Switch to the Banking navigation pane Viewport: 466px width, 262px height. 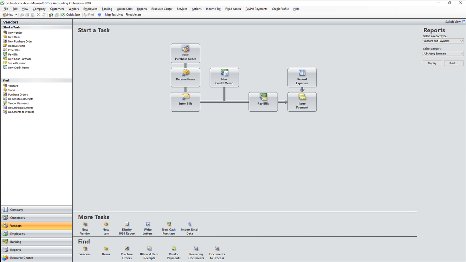click(36, 242)
